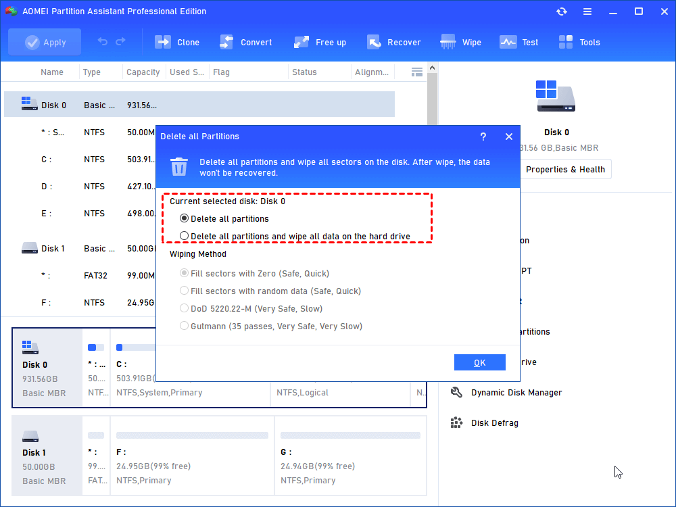Click OK in the Delete all Partitions dialog

click(479, 362)
